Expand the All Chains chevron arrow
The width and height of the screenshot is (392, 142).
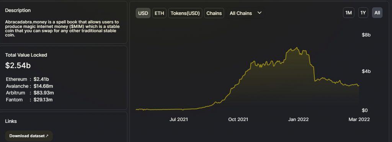(260, 13)
